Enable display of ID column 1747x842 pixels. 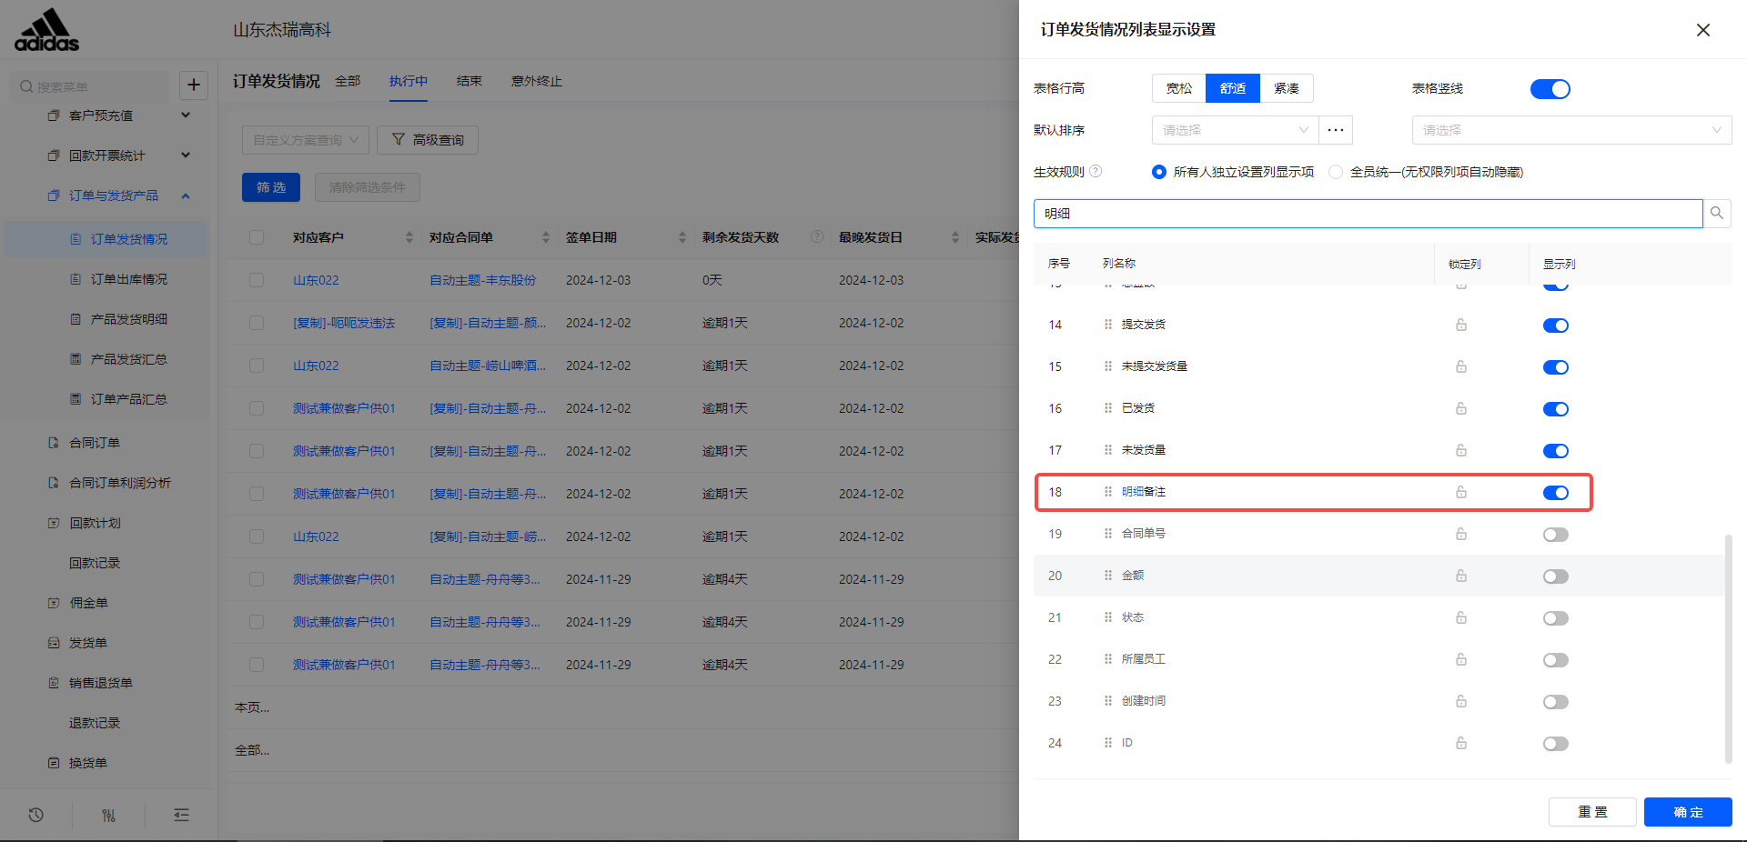1556,744
